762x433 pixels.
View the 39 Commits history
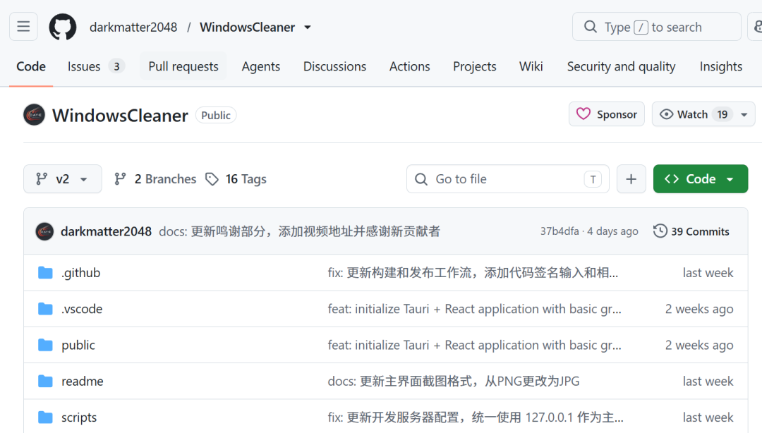(x=691, y=231)
